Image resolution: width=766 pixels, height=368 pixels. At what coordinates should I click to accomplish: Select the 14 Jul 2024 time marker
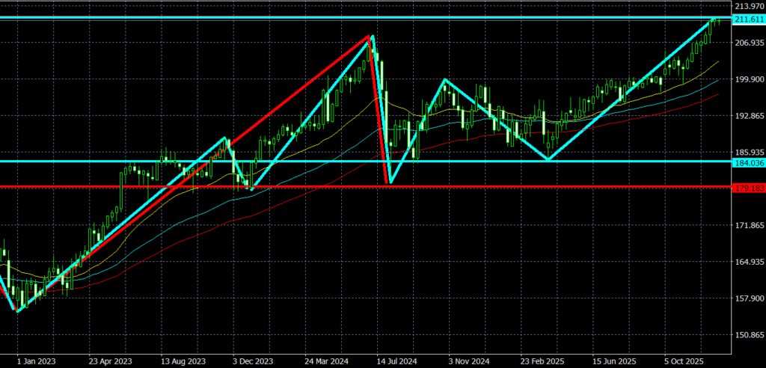click(397, 360)
